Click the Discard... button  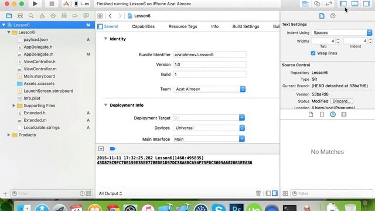tap(342, 101)
